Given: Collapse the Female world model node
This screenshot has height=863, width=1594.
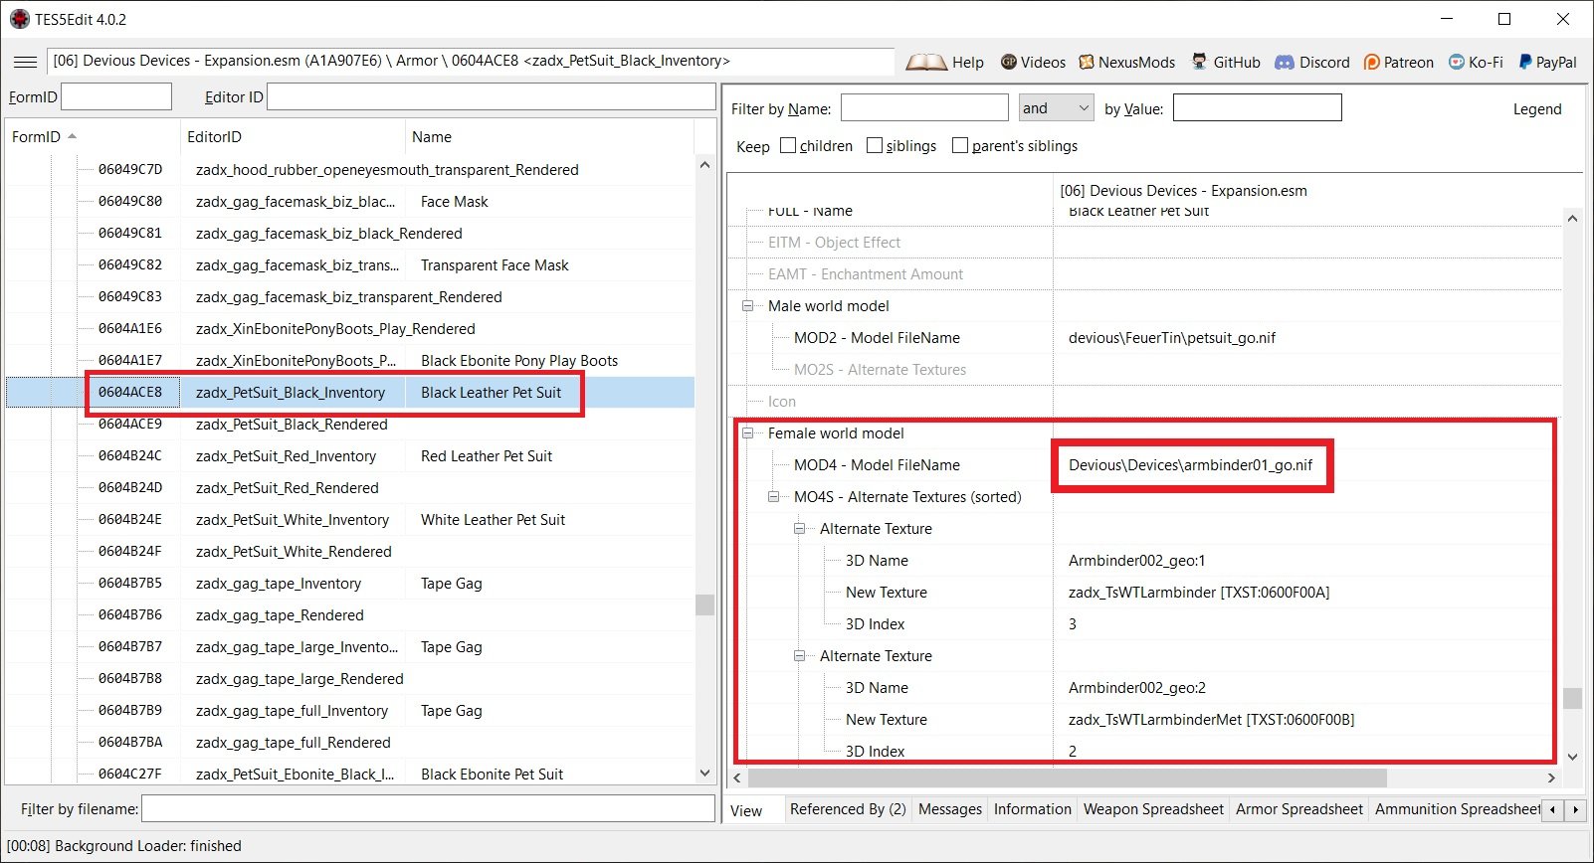Looking at the screenshot, I should tap(747, 433).
